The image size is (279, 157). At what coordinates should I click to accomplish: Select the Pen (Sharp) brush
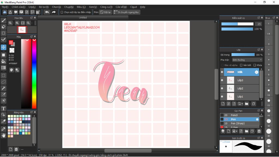(239, 123)
